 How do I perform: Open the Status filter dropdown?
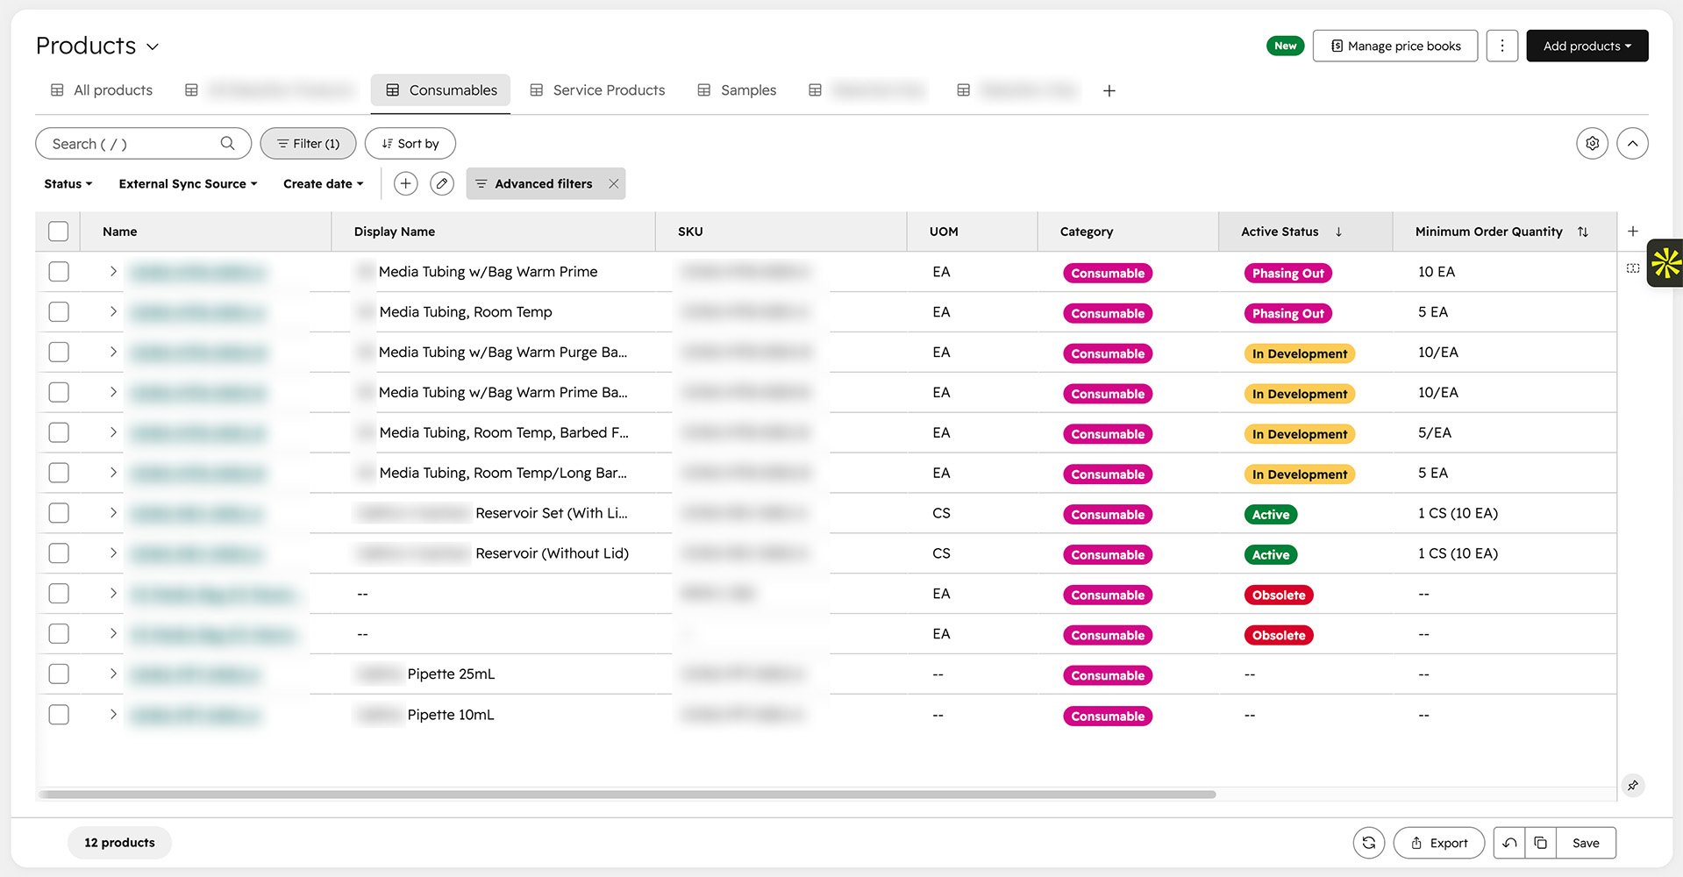(x=68, y=183)
